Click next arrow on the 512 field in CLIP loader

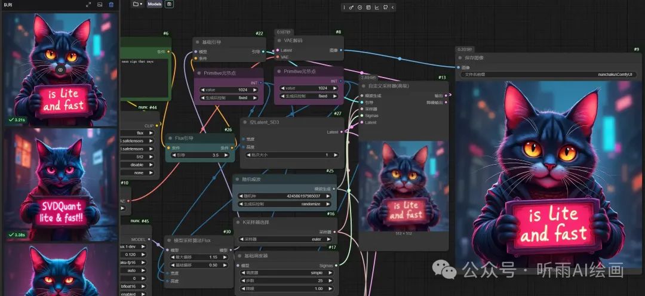[151, 156]
